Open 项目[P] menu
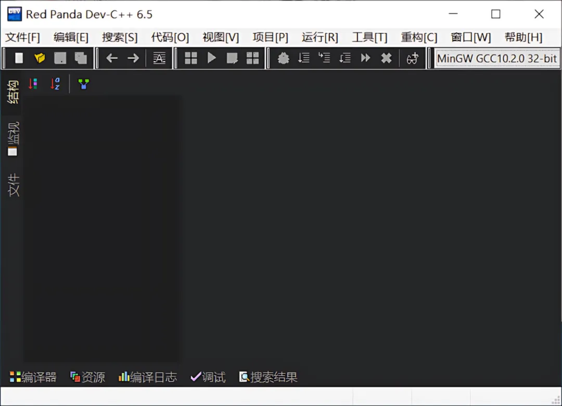Viewport: 562px width, 406px height. 270,37
